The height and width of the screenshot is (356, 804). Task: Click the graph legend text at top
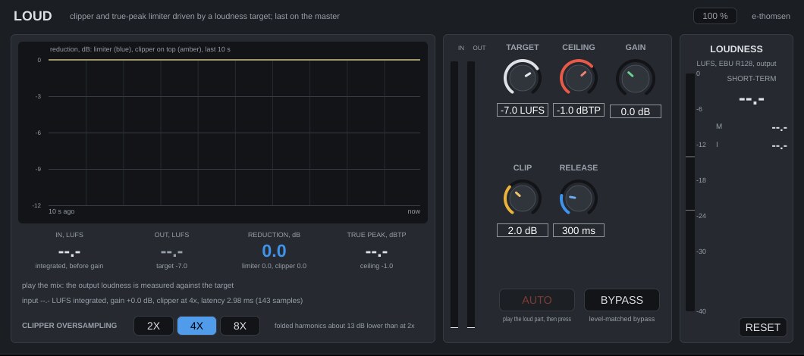(x=140, y=49)
